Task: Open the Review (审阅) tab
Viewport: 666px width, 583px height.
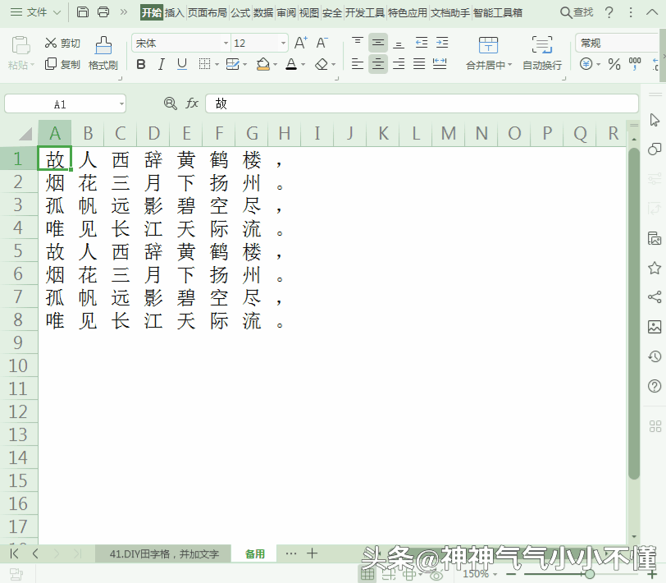Action: coord(286,13)
